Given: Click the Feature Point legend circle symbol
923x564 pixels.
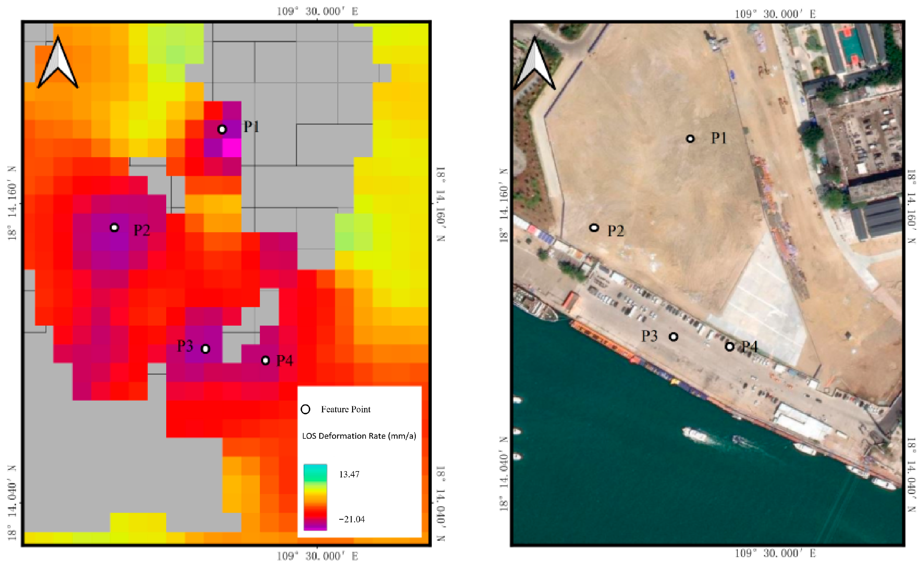Looking at the screenshot, I should point(305,409).
